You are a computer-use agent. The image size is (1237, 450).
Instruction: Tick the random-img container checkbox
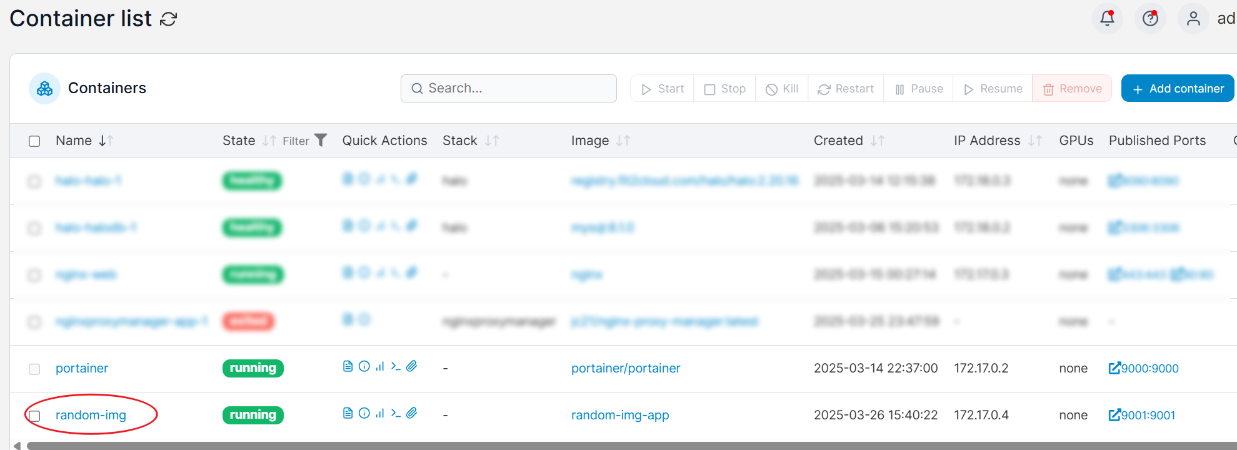(x=34, y=416)
